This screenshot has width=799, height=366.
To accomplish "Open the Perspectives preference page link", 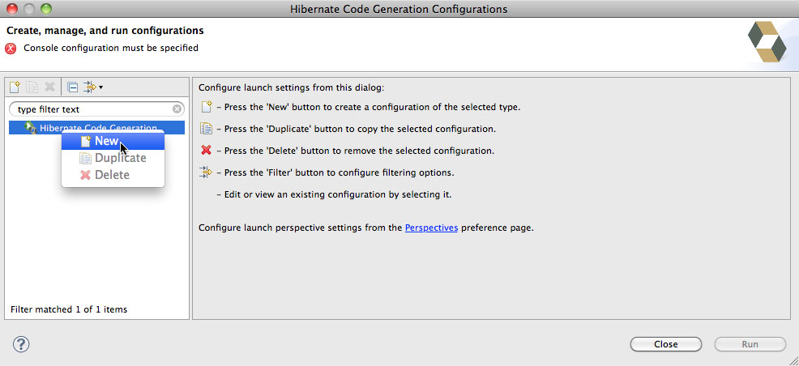I will coord(431,228).
